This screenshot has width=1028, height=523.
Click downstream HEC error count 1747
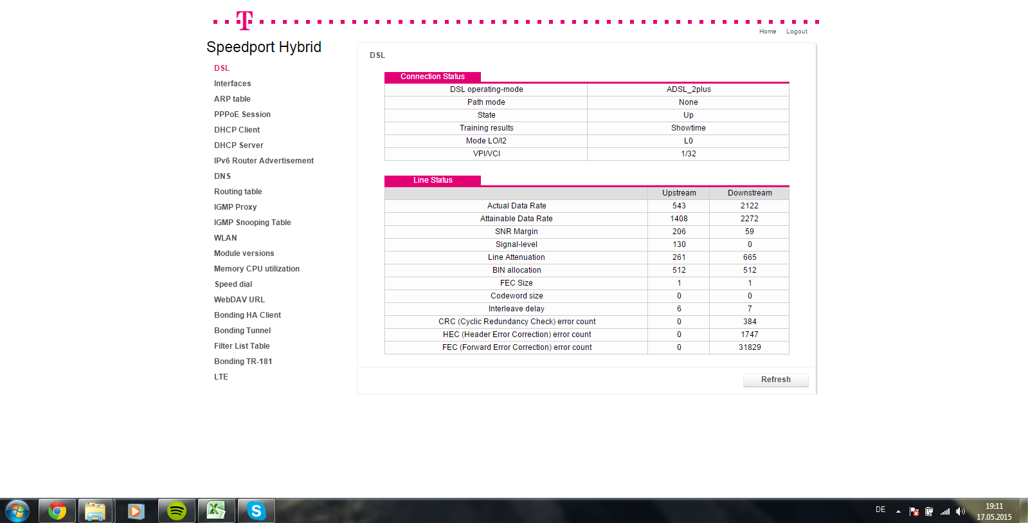click(750, 335)
